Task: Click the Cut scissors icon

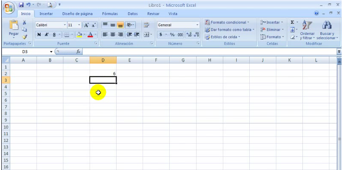Action: pyautogui.click(x=24, y=23)
